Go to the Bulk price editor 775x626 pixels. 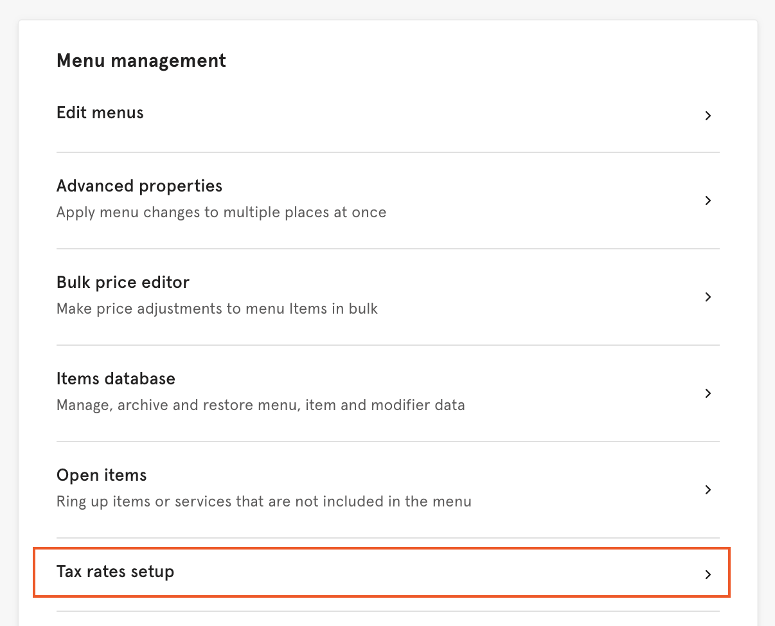(123, 283)
